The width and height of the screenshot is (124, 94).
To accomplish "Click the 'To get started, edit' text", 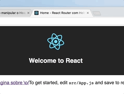I will [x=48, y=83].
